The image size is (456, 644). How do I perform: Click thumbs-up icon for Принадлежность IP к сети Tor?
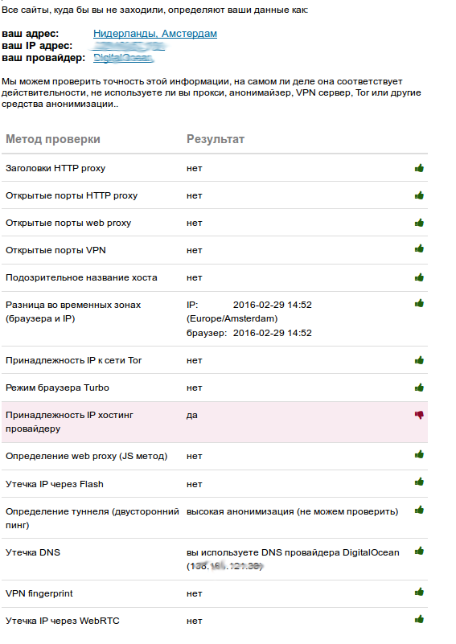pyautogui.click(x=419, y=360)
